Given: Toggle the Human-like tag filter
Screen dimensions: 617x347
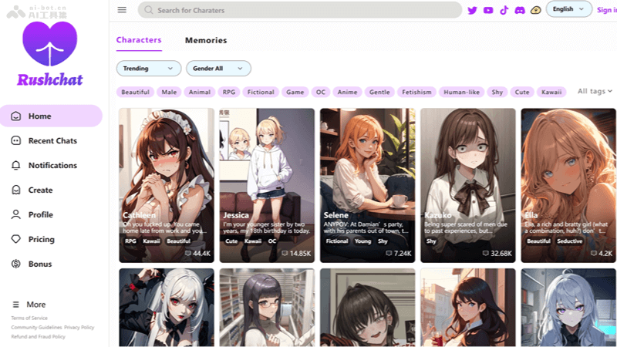Looking at the screenshot, I should pos(462,92).
